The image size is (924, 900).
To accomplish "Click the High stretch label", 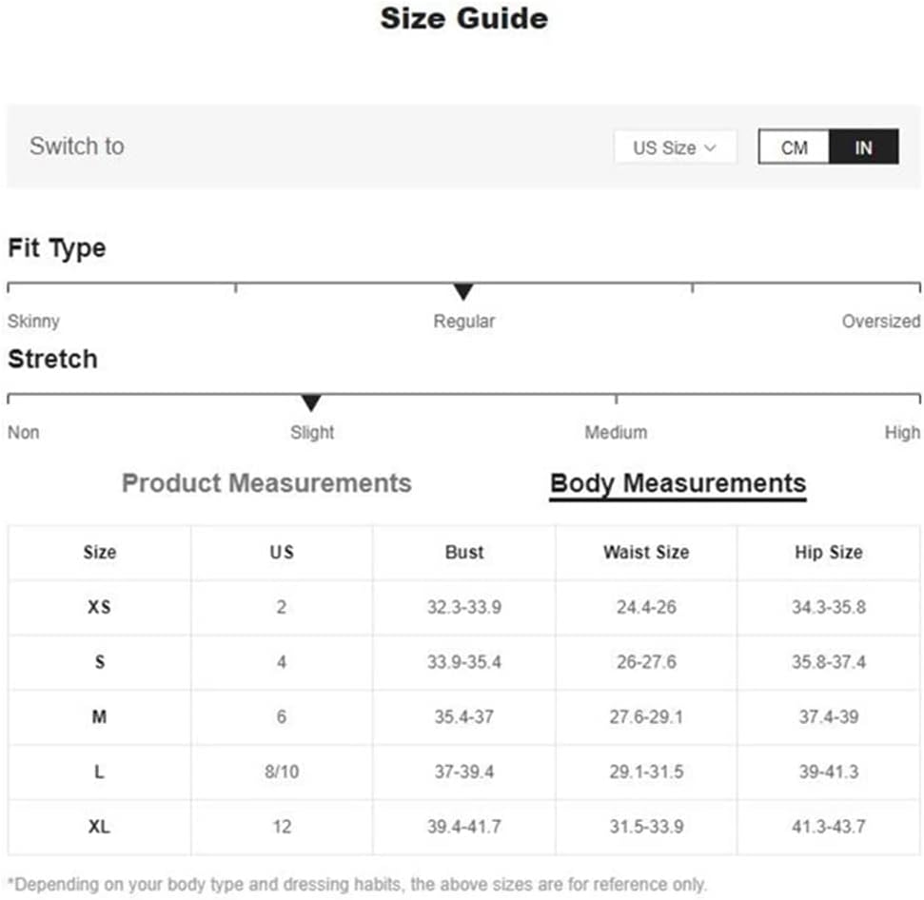I will click(x=901, y=433).
